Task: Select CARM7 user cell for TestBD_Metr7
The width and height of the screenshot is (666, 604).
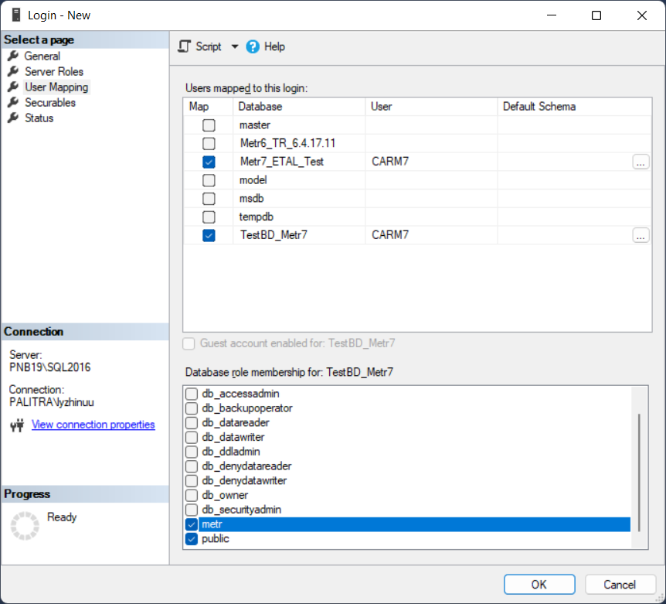Action: click(431, 235)
